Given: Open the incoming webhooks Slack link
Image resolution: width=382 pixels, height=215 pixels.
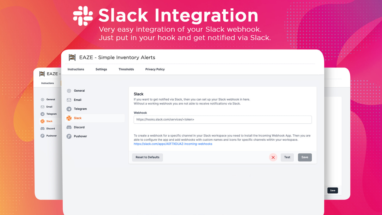Looking at the screenshot, I should point(173,144).
